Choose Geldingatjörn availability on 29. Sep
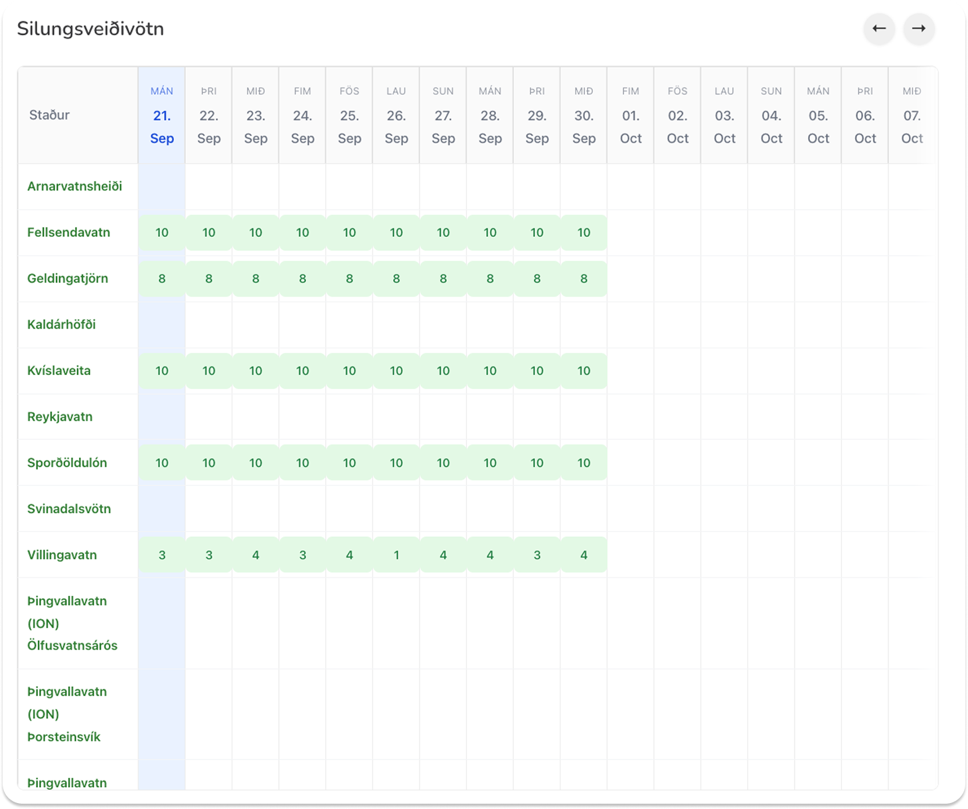 [x=537, y=279]
